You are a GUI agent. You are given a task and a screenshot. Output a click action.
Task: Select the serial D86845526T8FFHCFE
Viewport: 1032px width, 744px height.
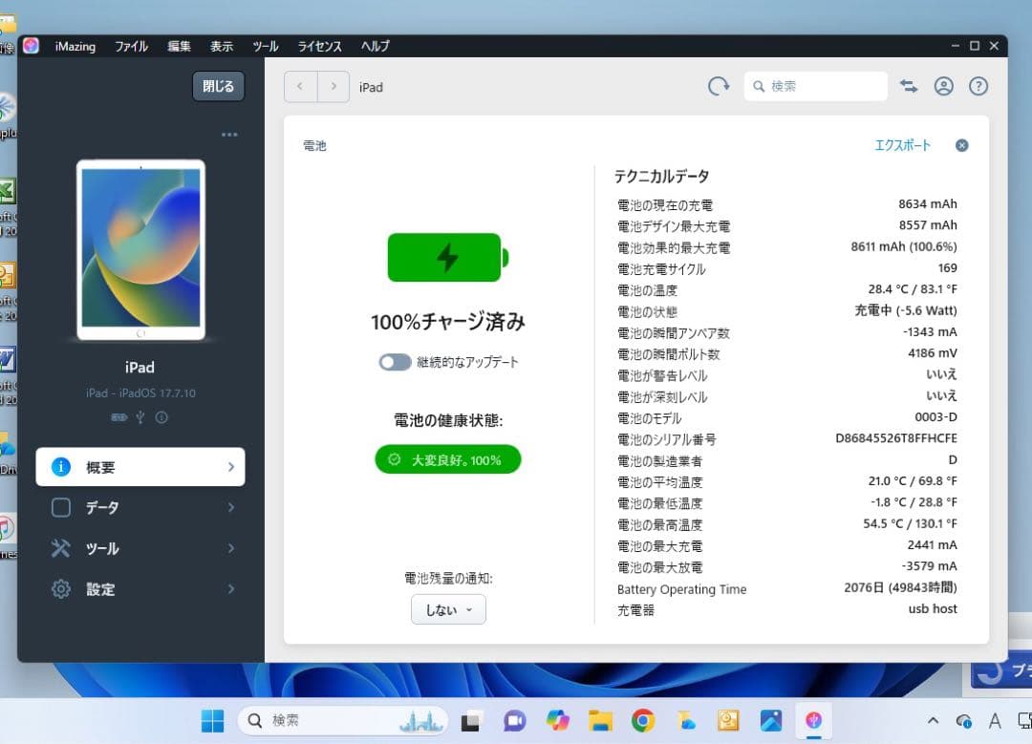(x=895, y=438)
